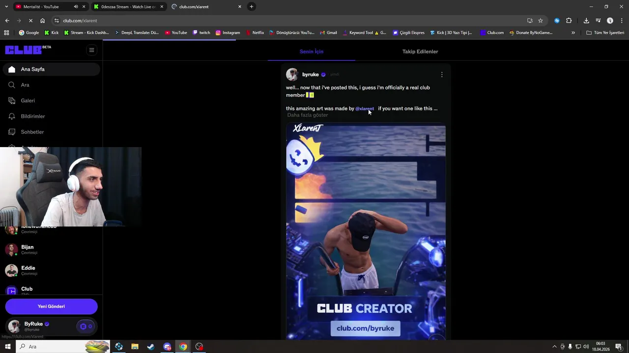This screenshot has width=629, height=353.
Task: Open Windows notification center
Action: 619,347
